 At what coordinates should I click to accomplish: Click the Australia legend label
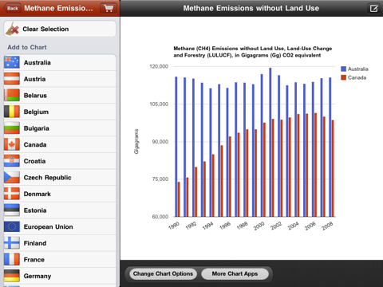coord(358,69)
